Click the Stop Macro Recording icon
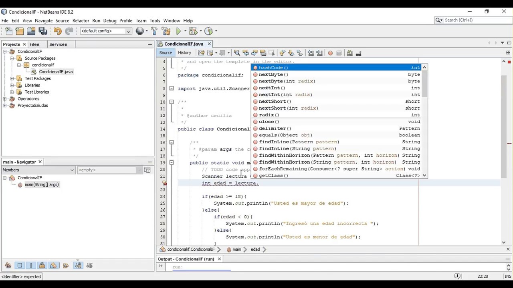The height and width of the screenshot is (288, 513). coord(339,53)
